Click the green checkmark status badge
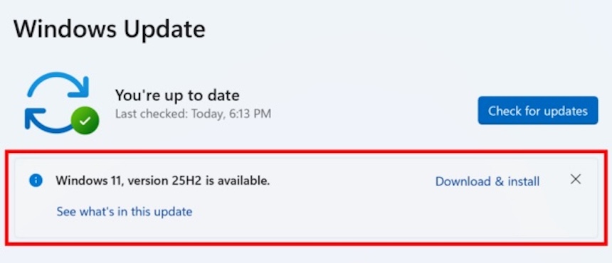The width and height of the screenshot is (612, 263). pos(85,120)
